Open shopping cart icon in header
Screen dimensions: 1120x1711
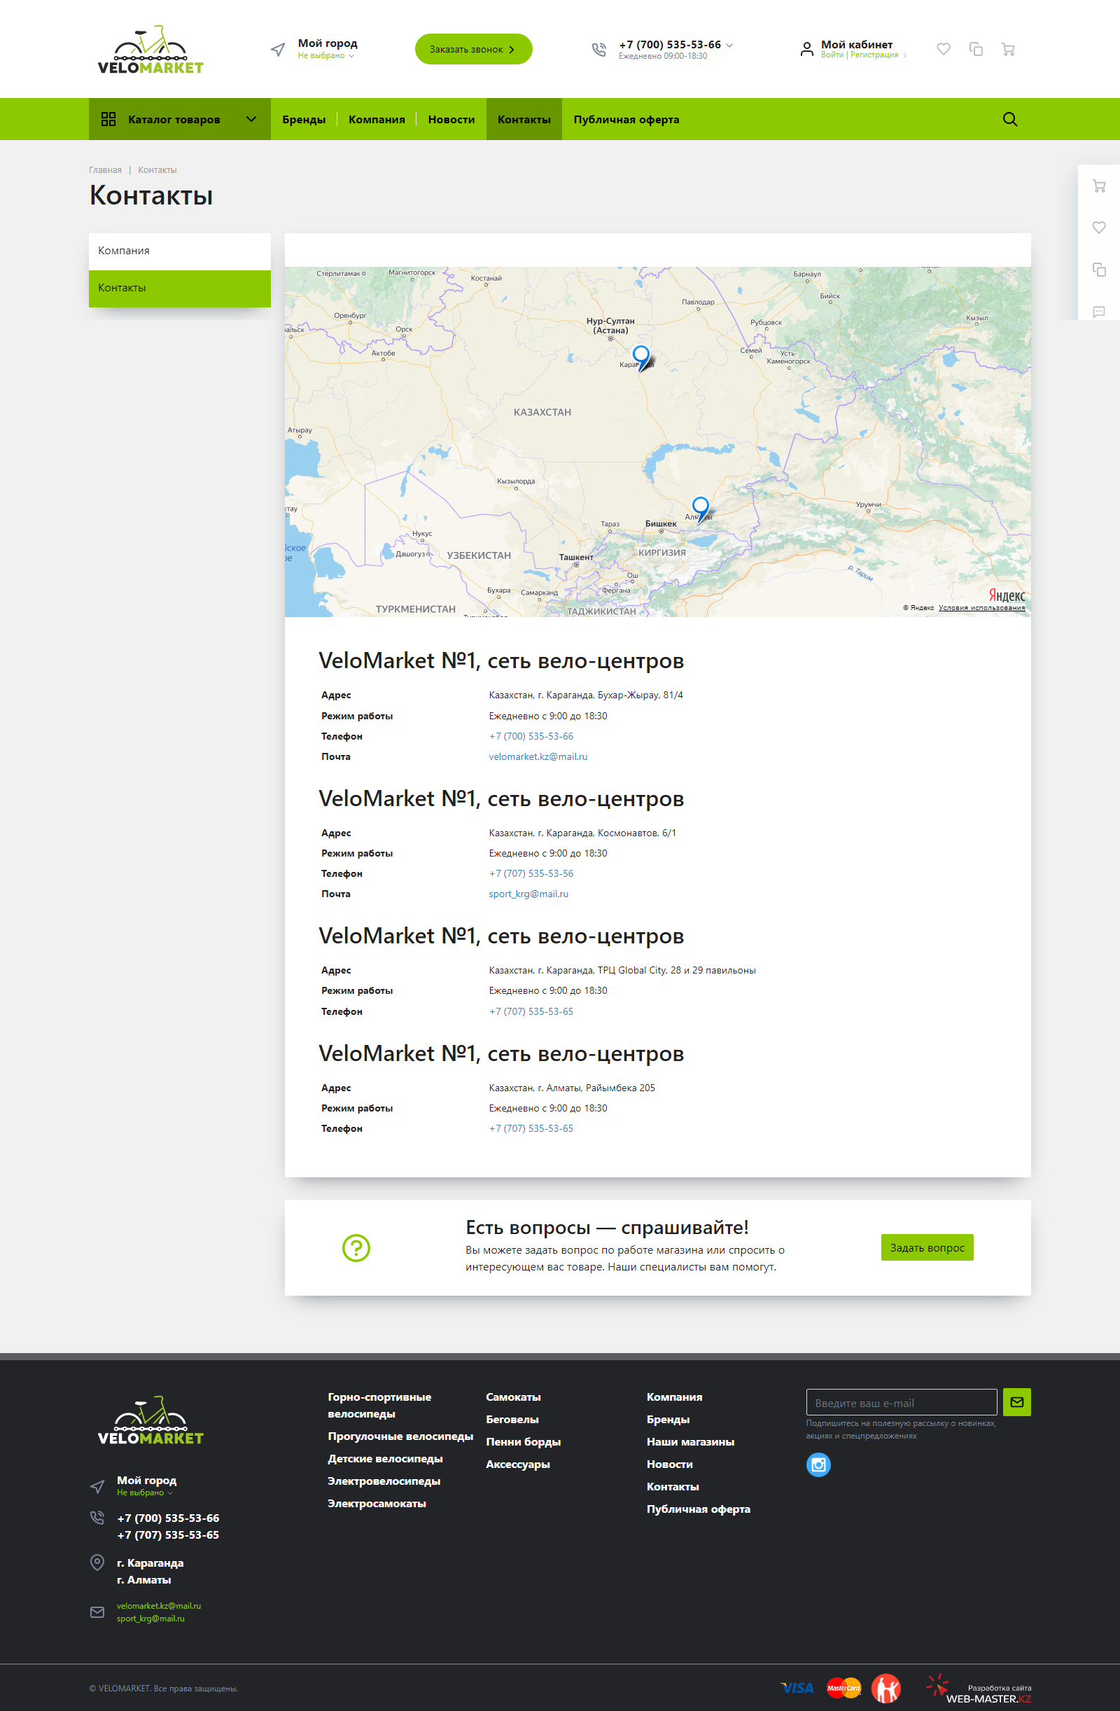(1008, 49)
